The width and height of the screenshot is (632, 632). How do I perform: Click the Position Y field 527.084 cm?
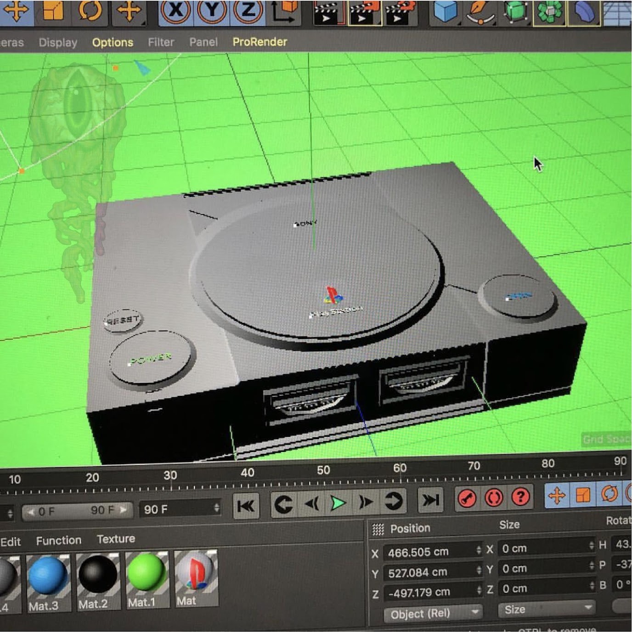[433, 572]
